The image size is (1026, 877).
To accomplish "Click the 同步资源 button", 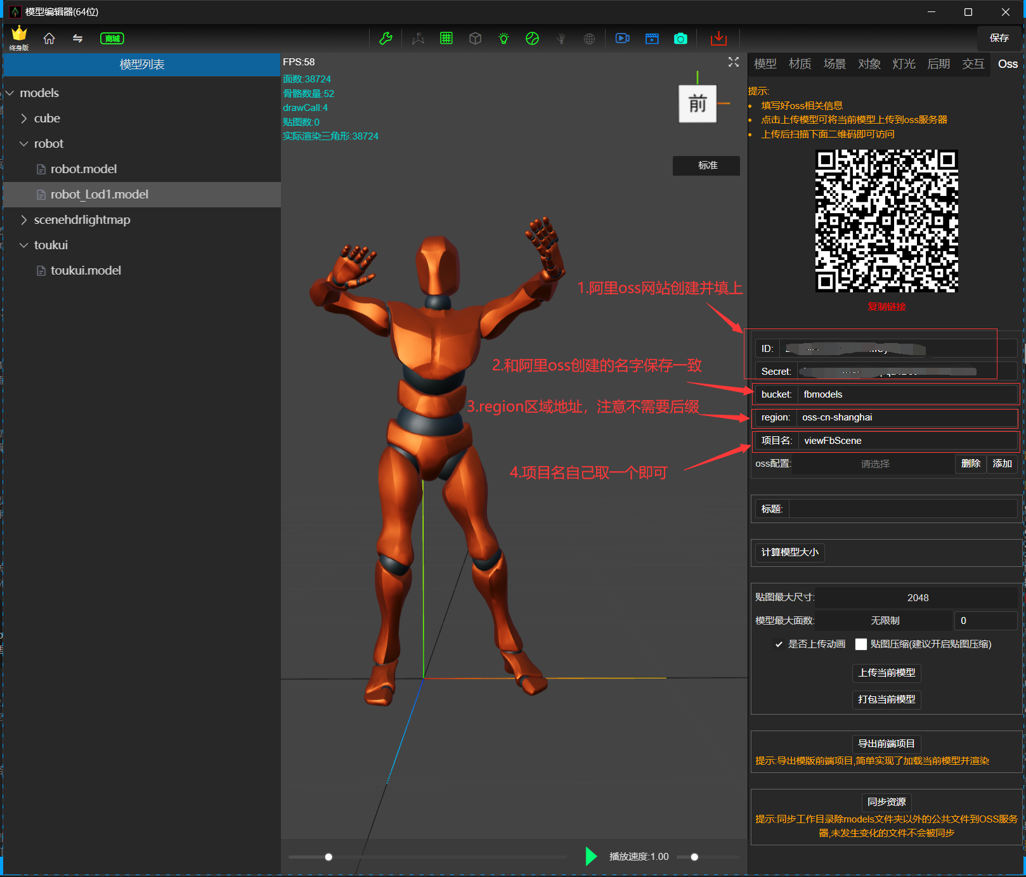I will click(886, 802).
